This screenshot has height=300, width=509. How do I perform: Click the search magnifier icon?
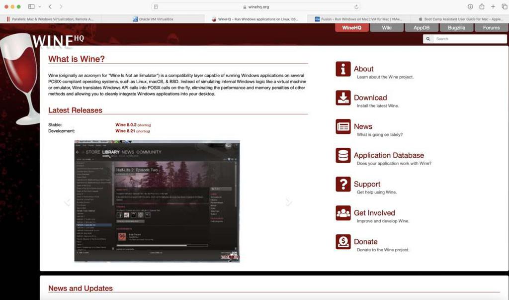(428, 39)
